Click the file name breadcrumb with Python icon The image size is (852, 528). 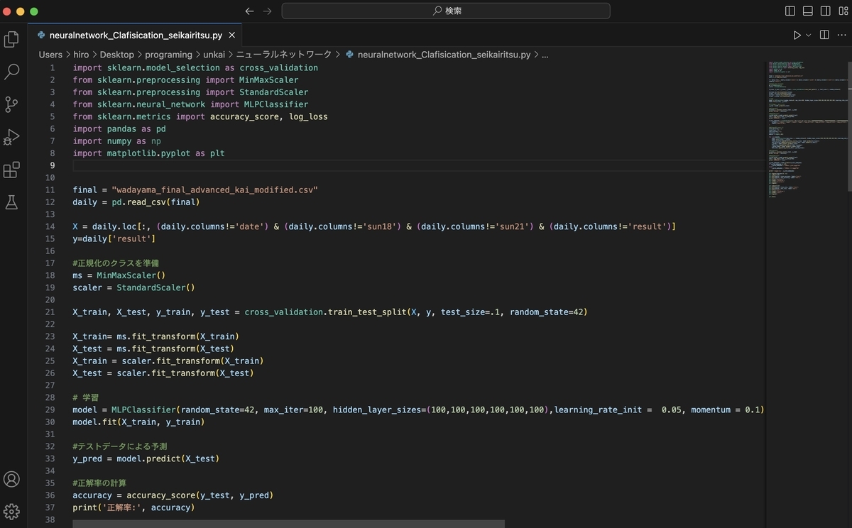(x=437, y=55)
